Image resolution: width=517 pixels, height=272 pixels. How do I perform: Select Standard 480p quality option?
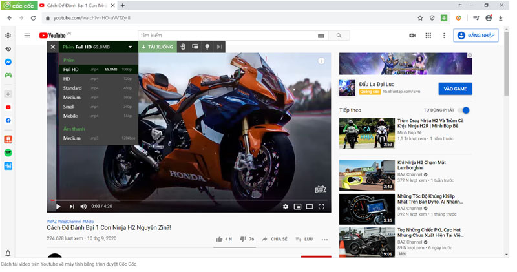pos(98,88)
